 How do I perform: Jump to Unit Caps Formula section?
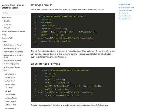[125, 19]
